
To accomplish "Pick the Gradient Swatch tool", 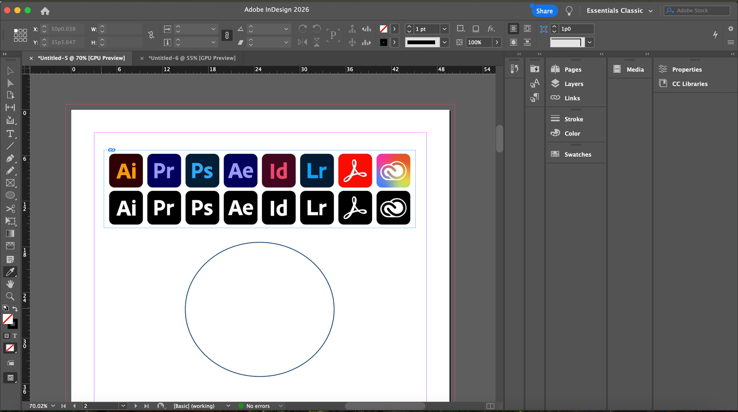I will click(10, 233).
